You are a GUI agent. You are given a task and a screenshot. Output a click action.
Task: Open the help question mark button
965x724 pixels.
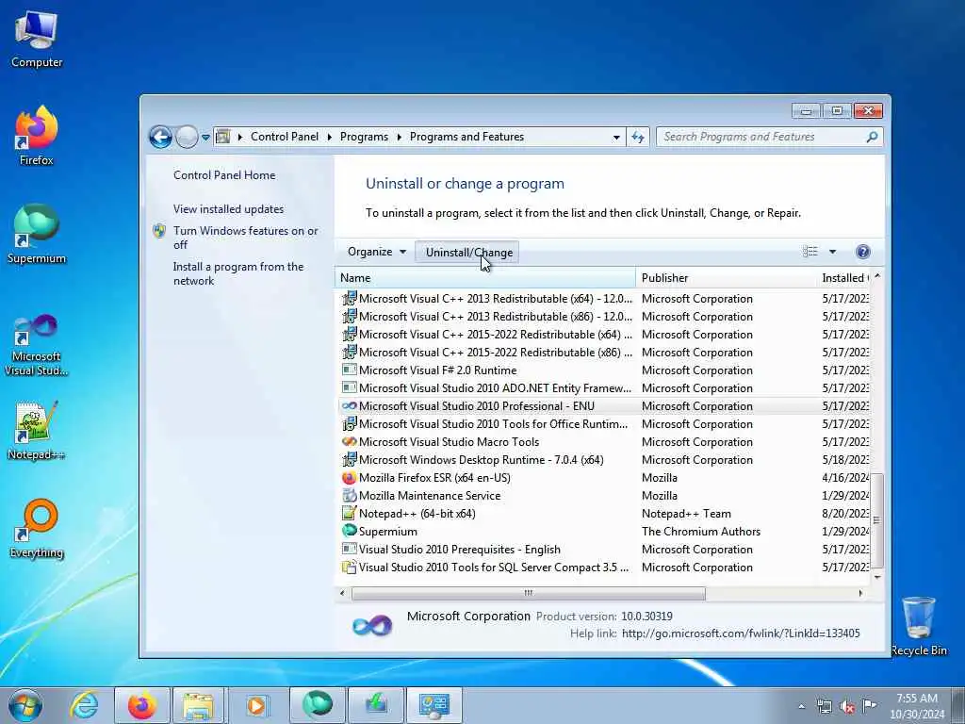coord(863,251)
